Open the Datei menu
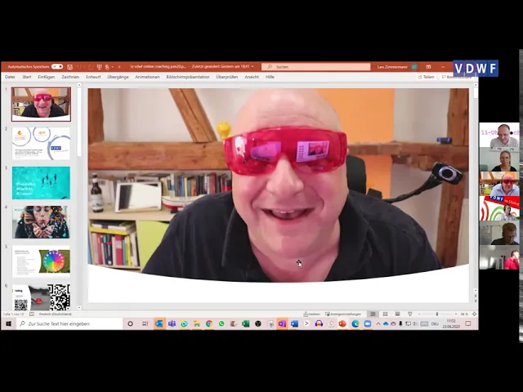Image resolution: width=523 pixels, height=392 pixels. (x=10, y=77)
